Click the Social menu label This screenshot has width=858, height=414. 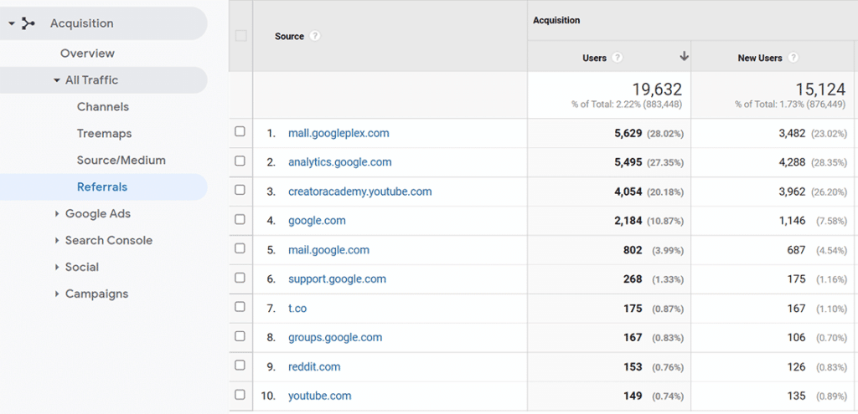tap(82, 267)
